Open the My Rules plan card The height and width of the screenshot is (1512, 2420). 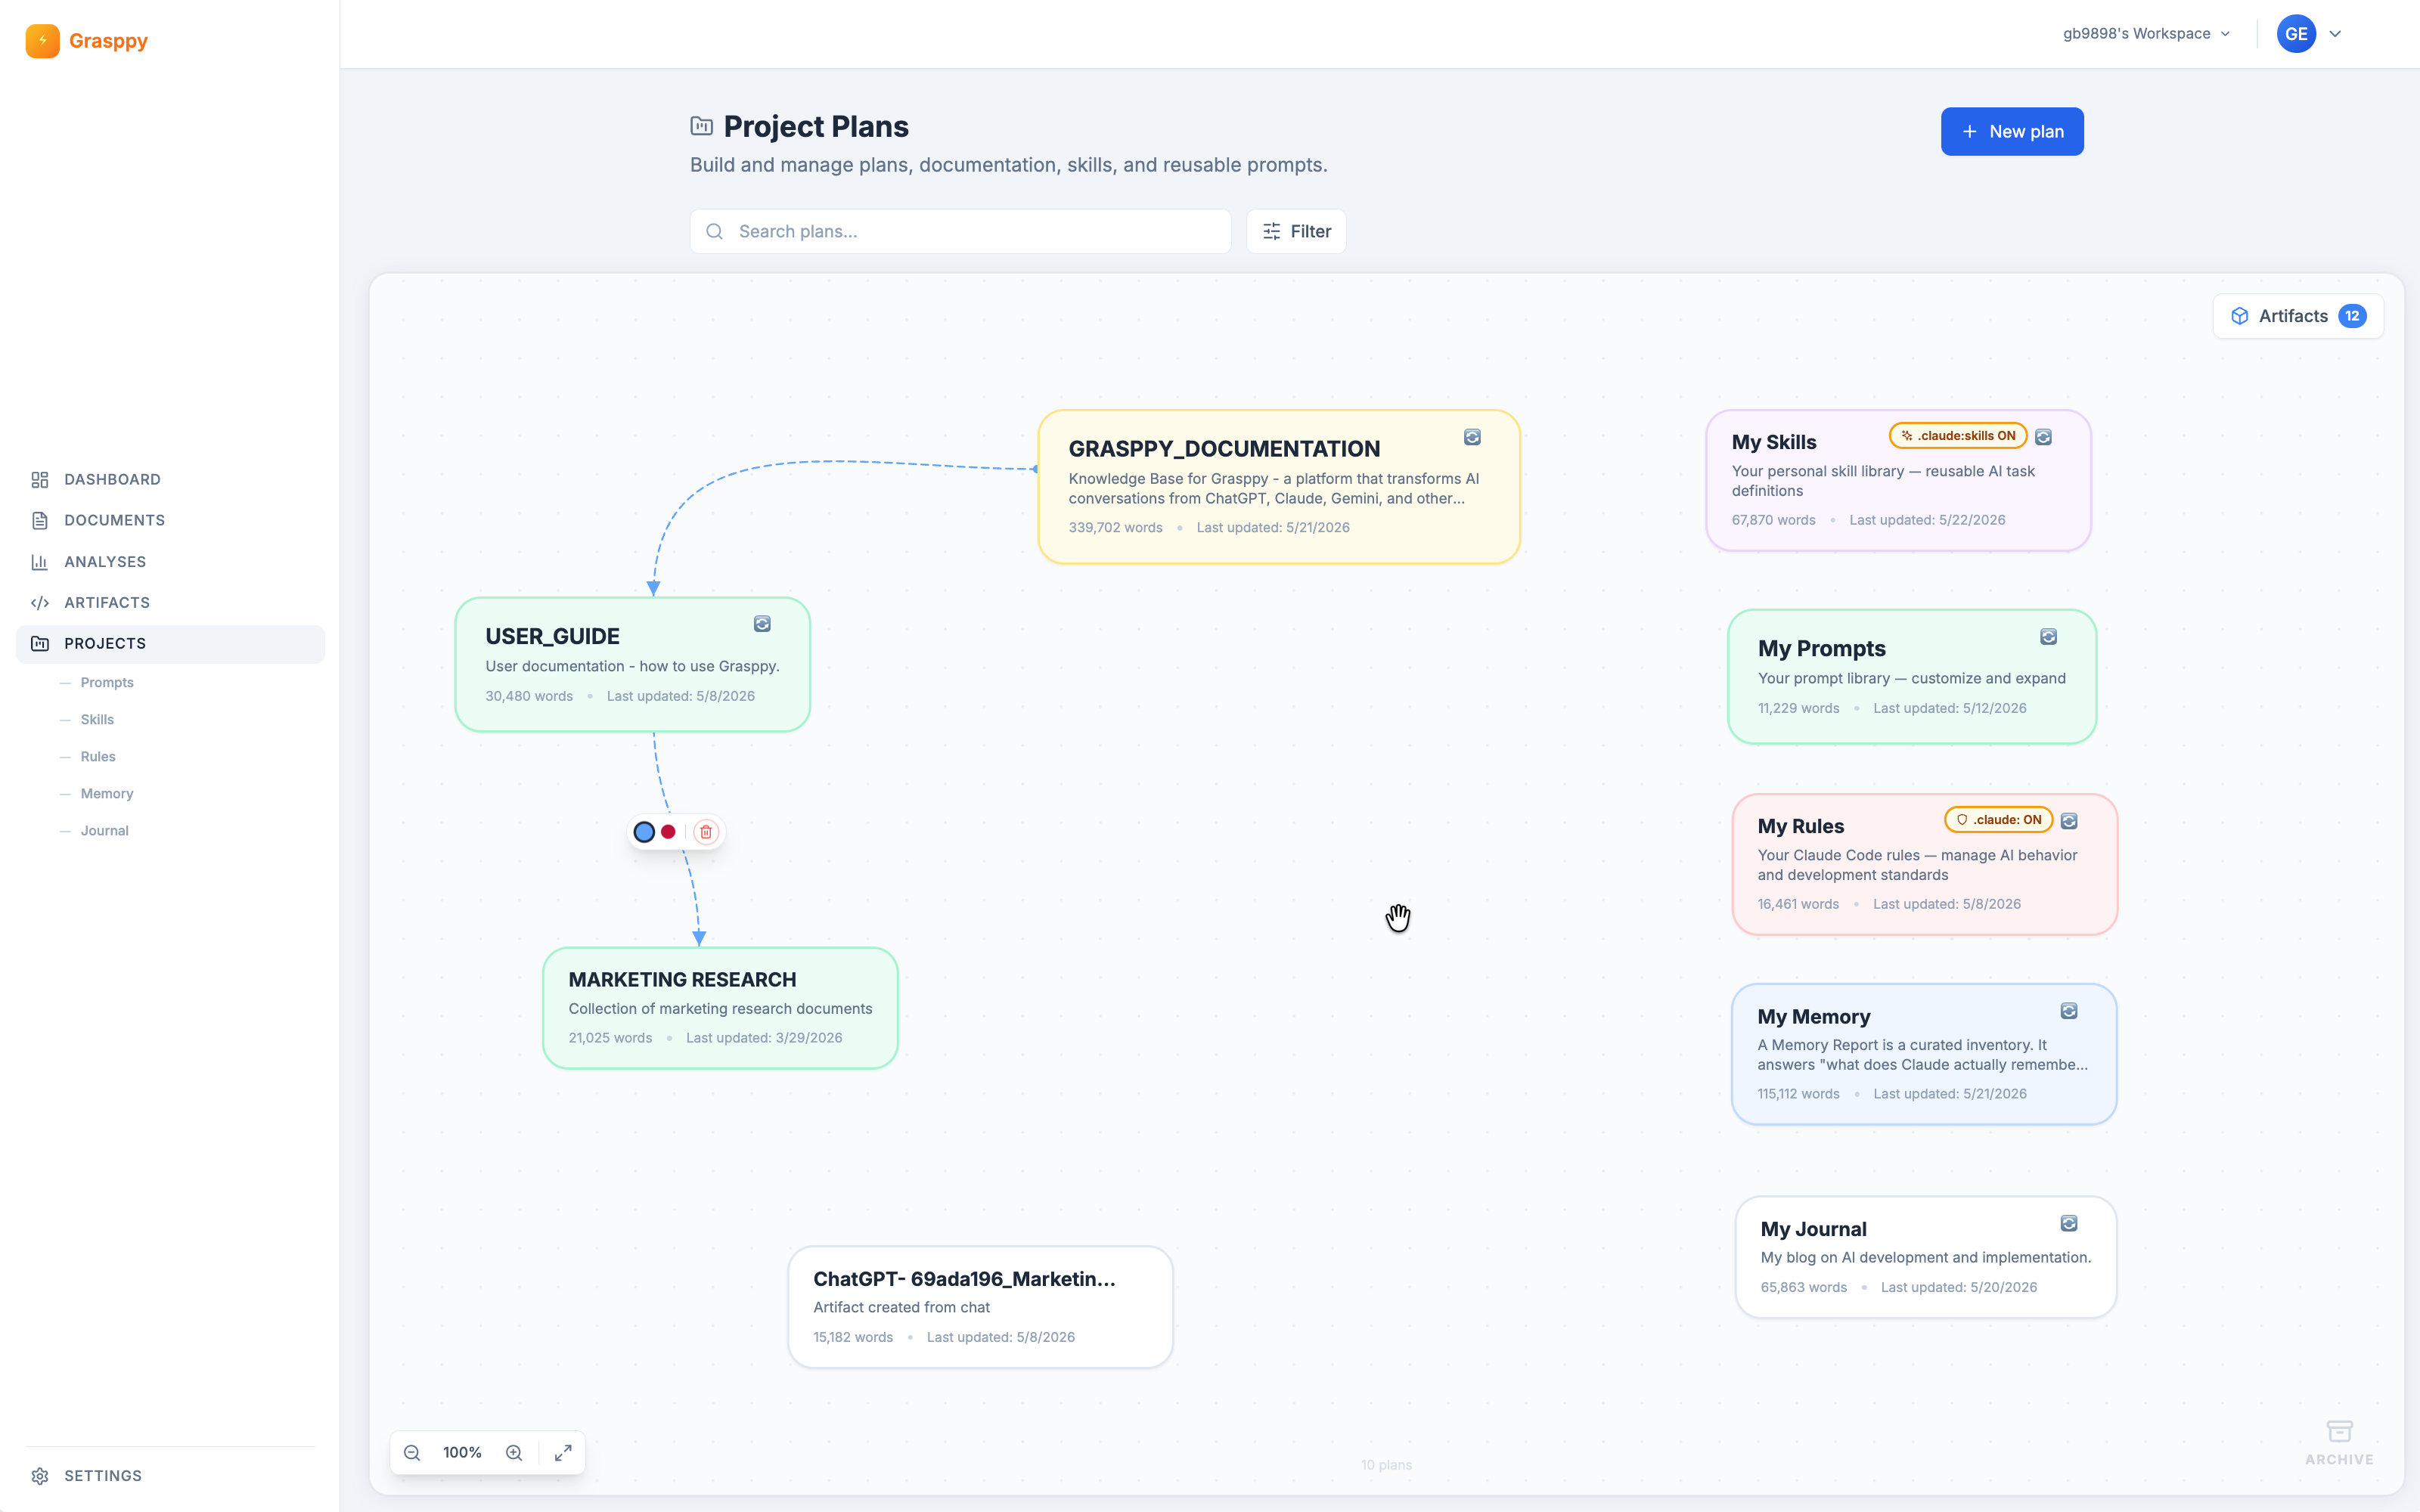1924,865
